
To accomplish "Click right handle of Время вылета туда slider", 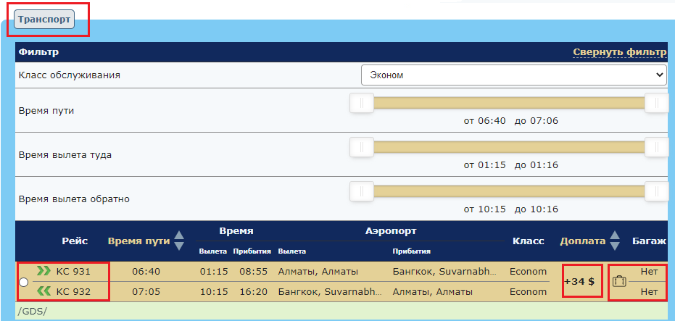I will point(656,147).
